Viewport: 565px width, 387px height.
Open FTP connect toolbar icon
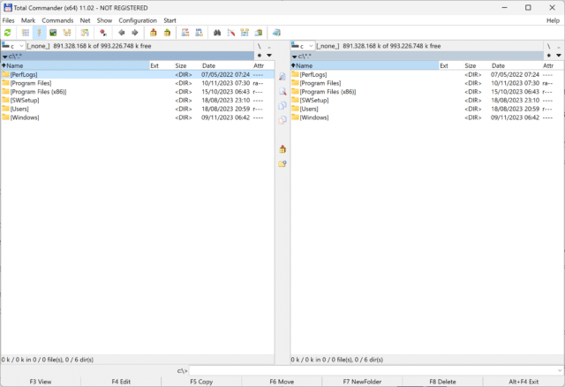[x=185, y=33]
